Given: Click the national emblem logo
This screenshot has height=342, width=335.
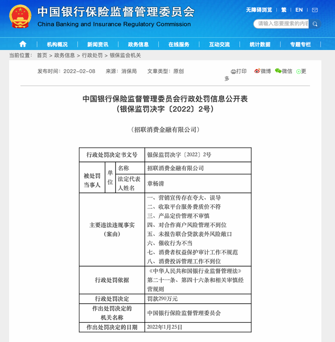Looking at the screenshot, I should click(20, 16).
